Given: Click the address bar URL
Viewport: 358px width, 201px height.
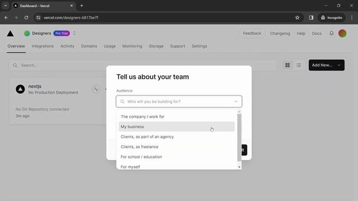Looking at the screenshot, I should 71,17.
